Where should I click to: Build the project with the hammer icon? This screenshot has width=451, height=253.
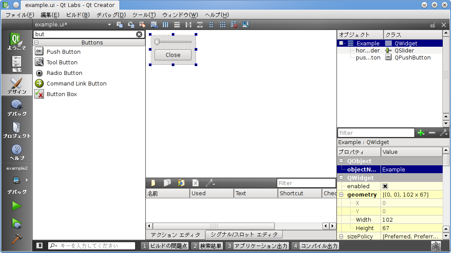(17, 238)
